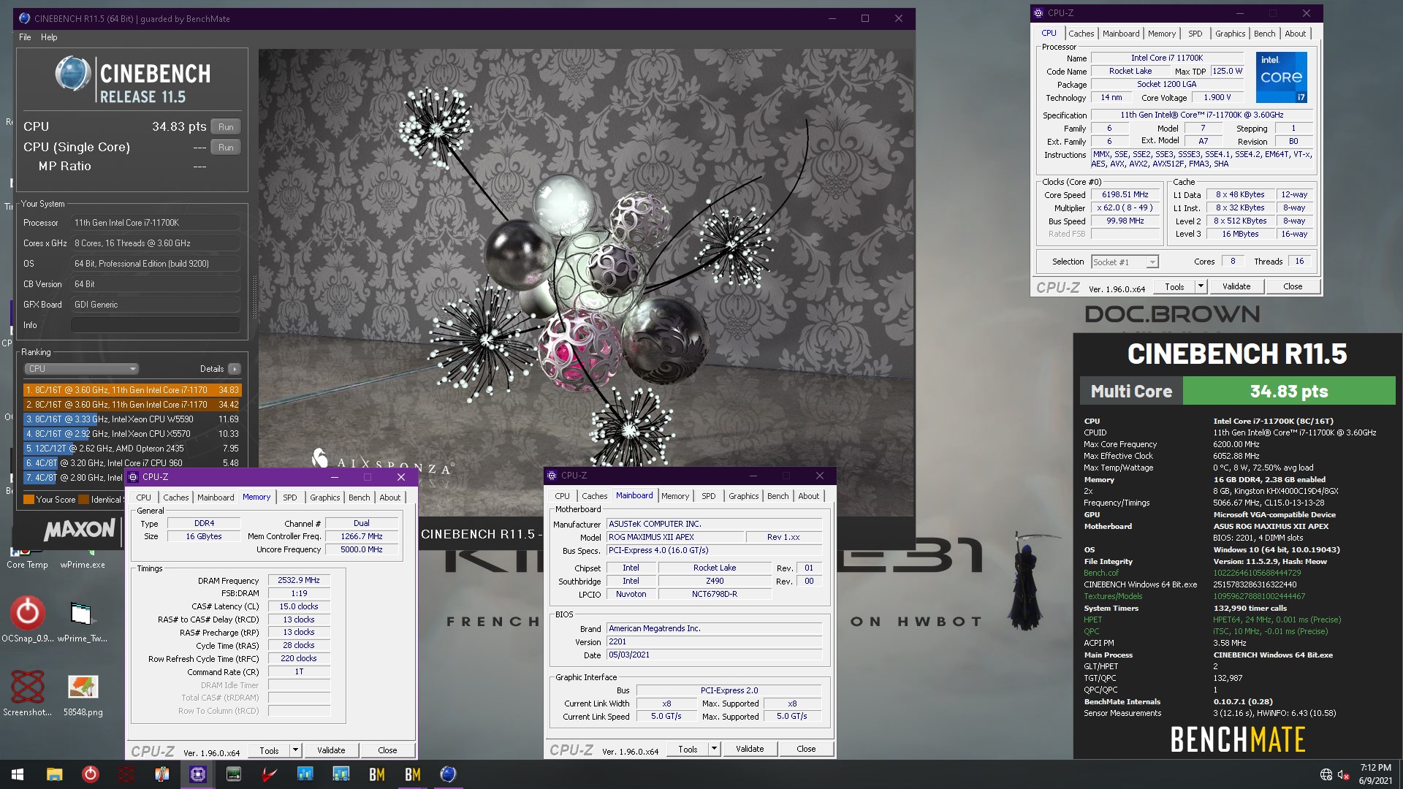The image size is (1403, 789).
Task: Select the AMD Opteron 2435 ranking entry
Action: pos(132,449)
